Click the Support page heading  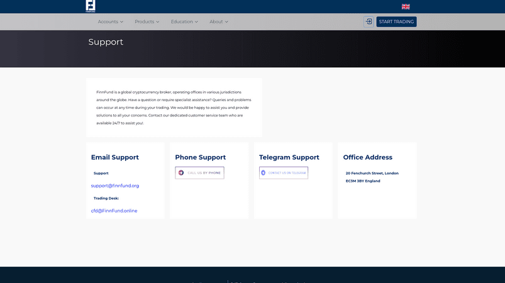click(106, 42)
